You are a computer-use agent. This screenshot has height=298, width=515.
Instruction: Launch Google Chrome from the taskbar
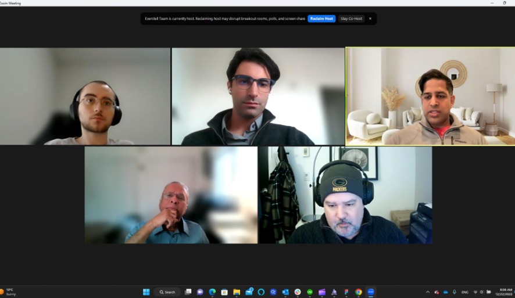pyautogui.click(x=358, y=292)
